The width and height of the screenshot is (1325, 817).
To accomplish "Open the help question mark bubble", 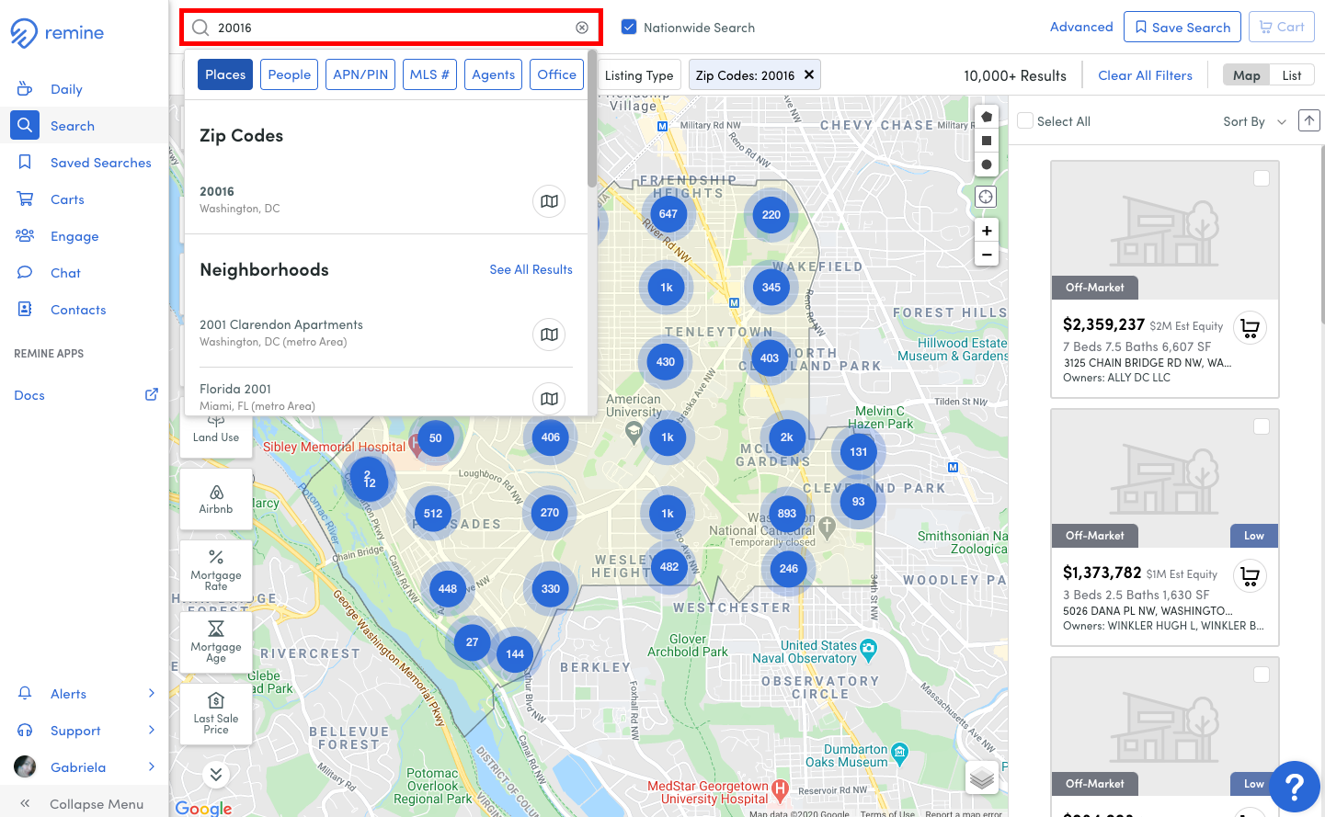I will point(1294,787).
